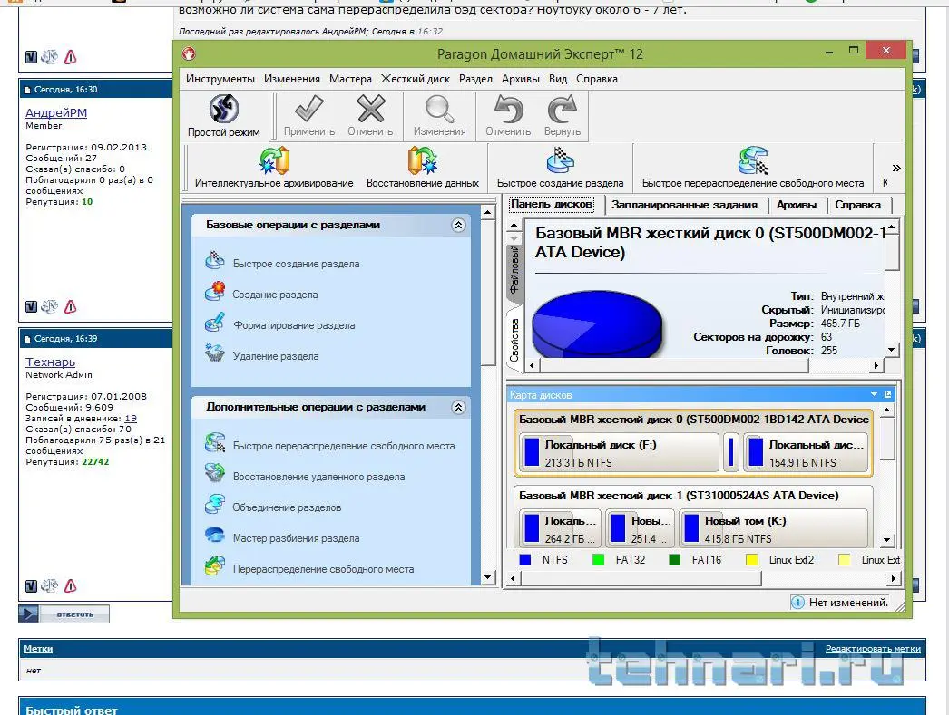The height and width of the screenshot is (715, 949).
Task: Open the Мастера menu
Action: coord(350,79)
